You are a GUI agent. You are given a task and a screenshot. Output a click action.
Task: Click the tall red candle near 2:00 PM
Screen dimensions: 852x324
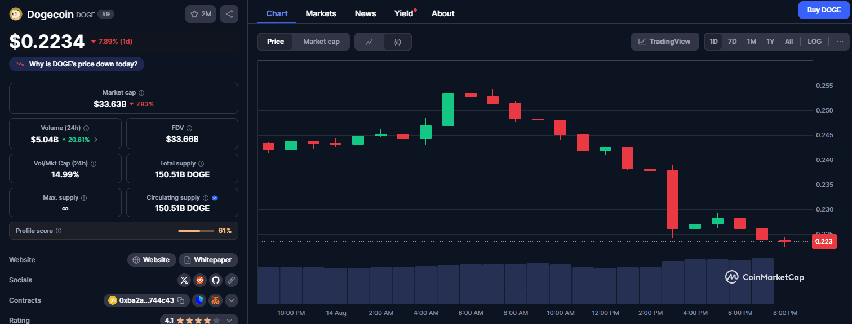672,200
